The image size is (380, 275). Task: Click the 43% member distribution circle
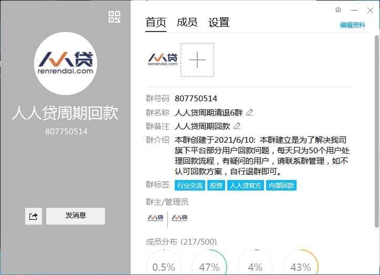coord(301,262)
